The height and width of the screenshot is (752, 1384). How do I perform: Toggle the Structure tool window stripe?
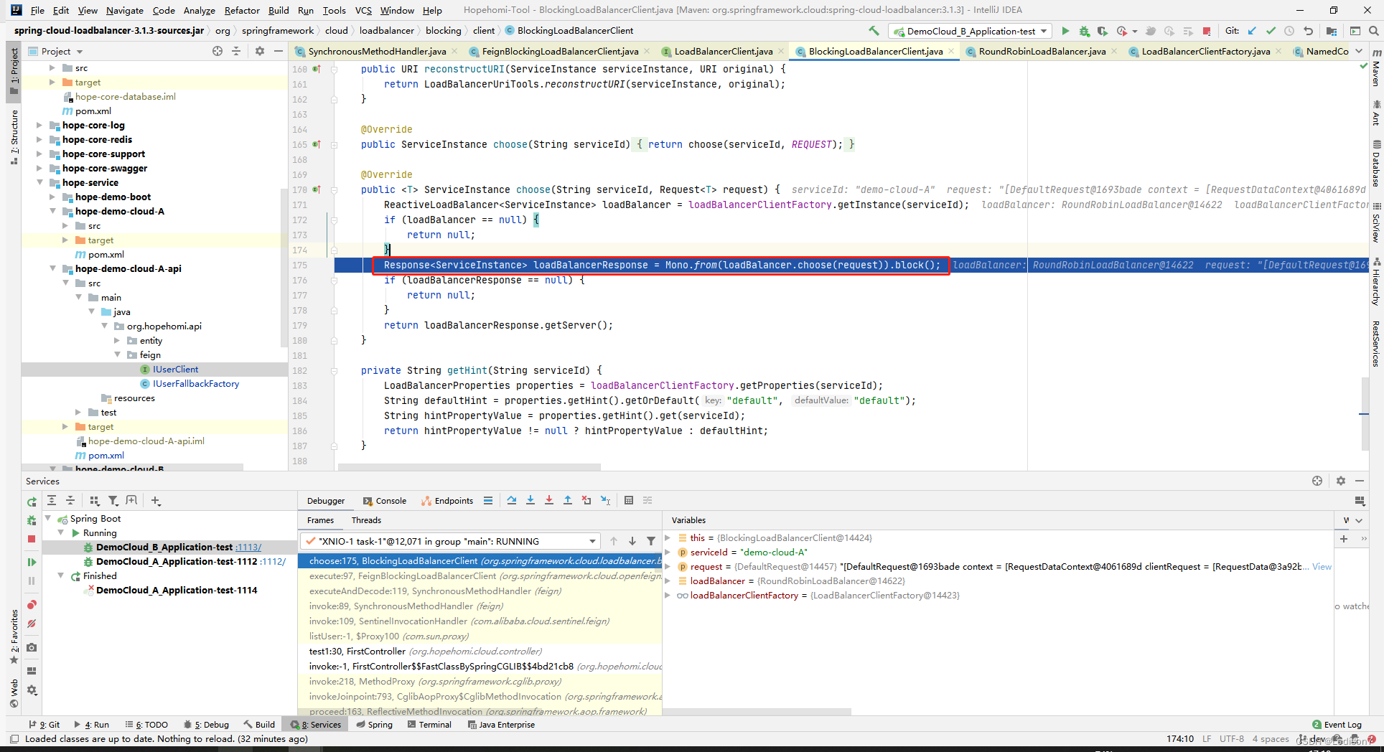click(14, 136)
